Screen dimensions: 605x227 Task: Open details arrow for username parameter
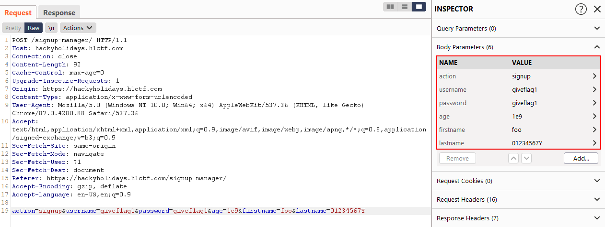click(594, 89)
